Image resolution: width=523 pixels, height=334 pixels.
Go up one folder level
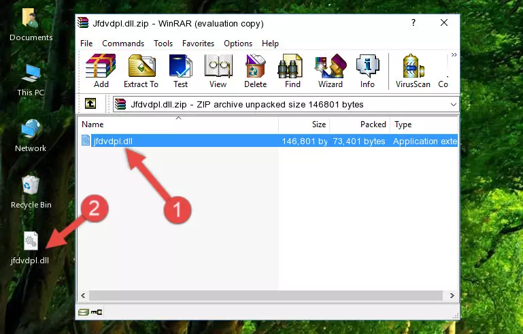click(90, 104)
